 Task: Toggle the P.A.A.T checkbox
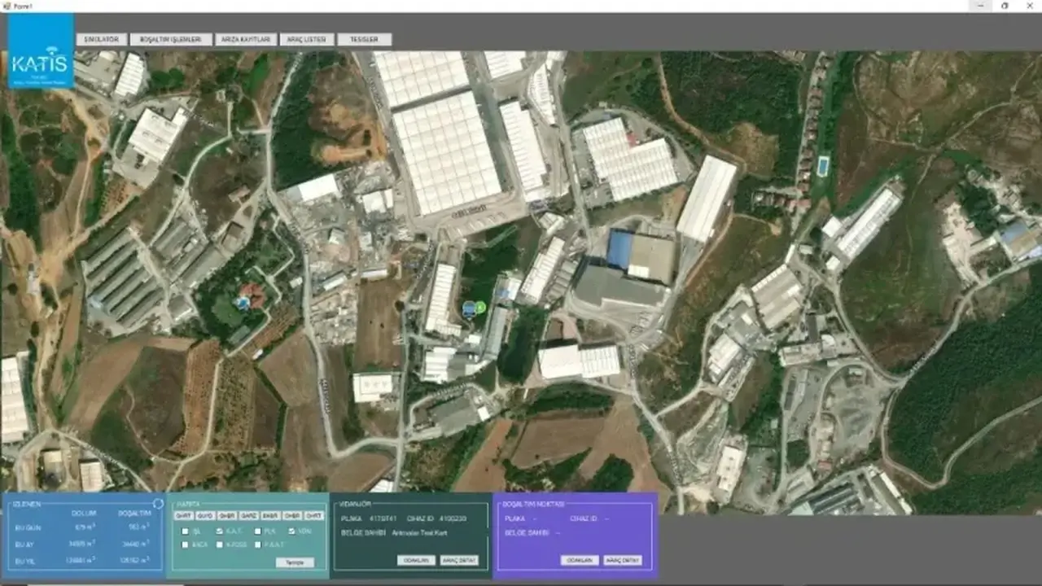tap(258, 544)
